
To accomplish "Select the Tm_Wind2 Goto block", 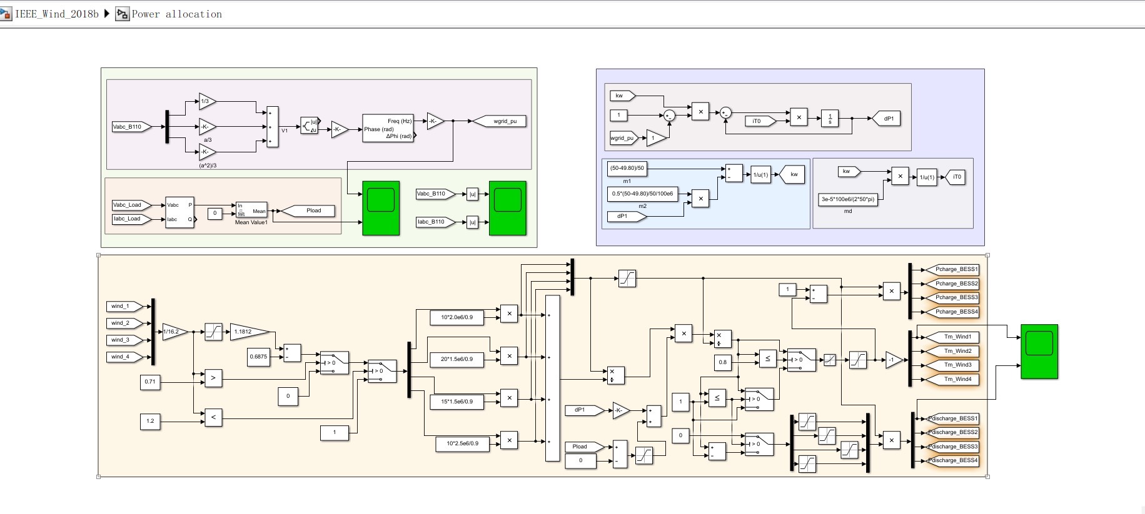I will click(952, 351).
